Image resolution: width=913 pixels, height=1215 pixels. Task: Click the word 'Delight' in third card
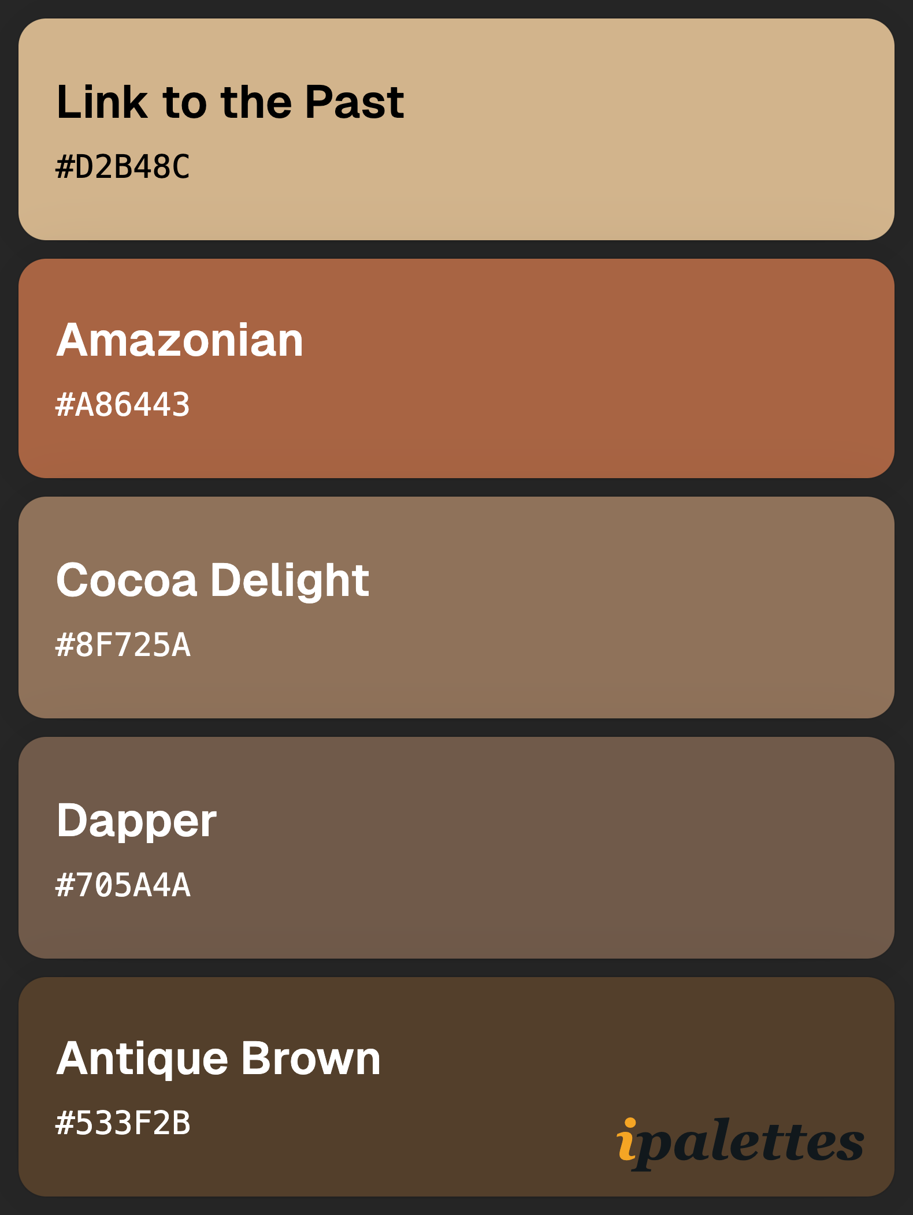point(290,580)
